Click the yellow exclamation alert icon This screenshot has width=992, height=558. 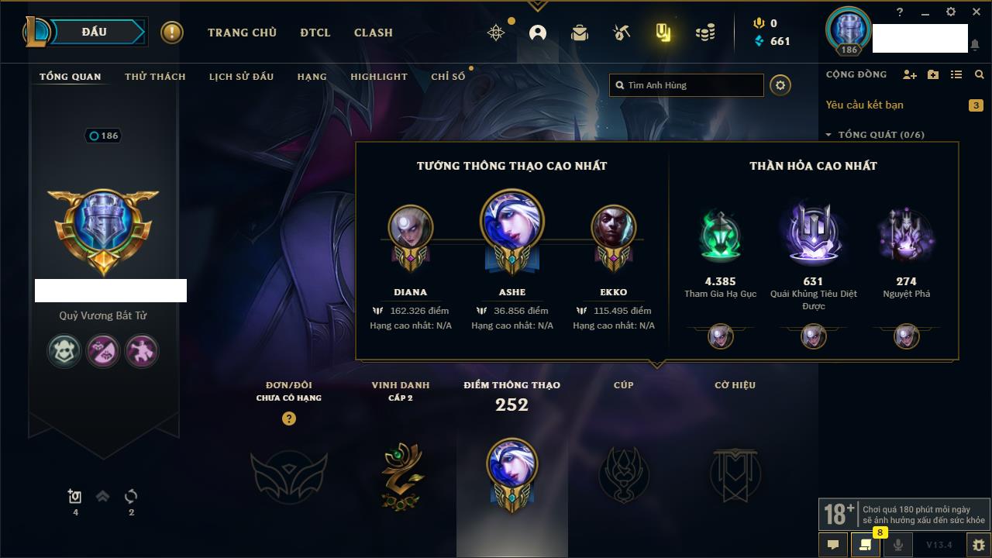tap(172, 33)
